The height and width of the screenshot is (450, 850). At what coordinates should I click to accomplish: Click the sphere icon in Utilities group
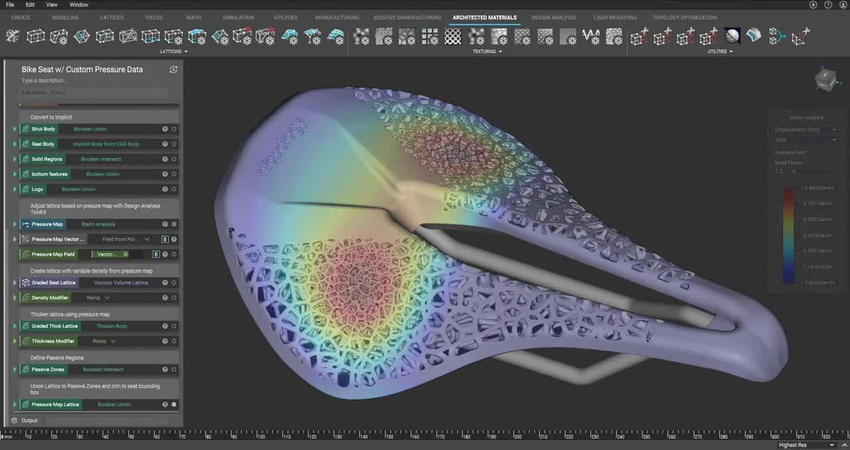732,36
